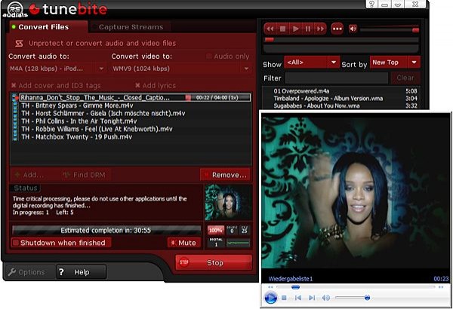Image resolution: width=453 pixels, height=309 pixels.
Task: Click the Filter text field
Action: tap(337, 78)
